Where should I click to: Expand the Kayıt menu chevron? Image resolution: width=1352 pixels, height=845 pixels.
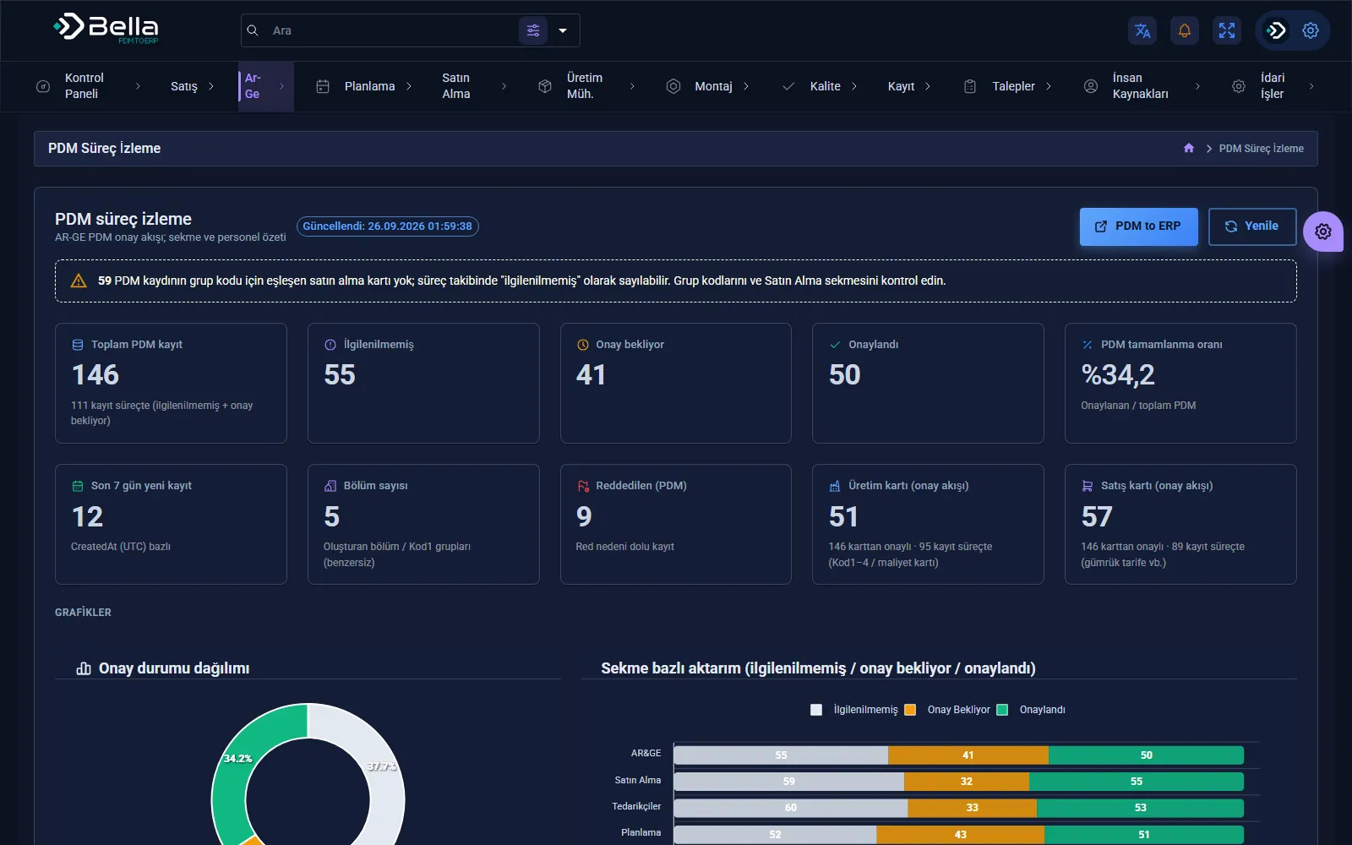tap(928, 86)
